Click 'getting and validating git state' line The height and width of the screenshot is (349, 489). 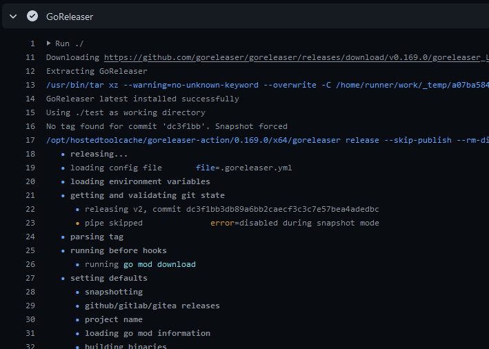pos(147,195)
